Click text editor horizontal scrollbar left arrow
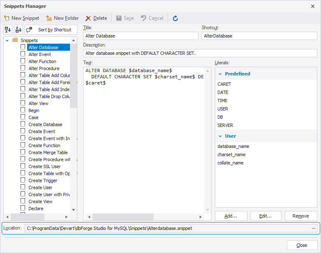The width and height of the screenshot is (321, 253). point(89,217)
